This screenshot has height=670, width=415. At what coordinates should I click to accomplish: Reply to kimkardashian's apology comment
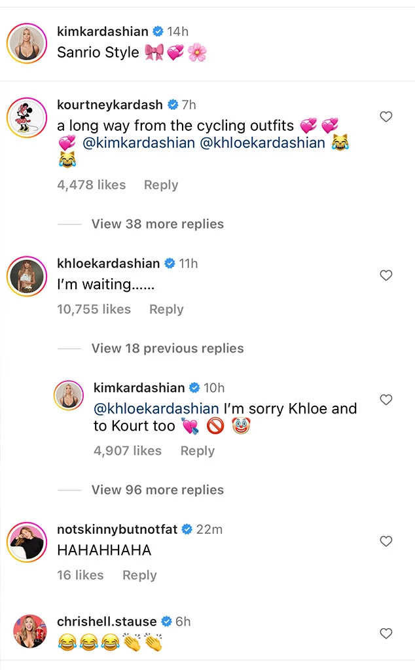197,450
